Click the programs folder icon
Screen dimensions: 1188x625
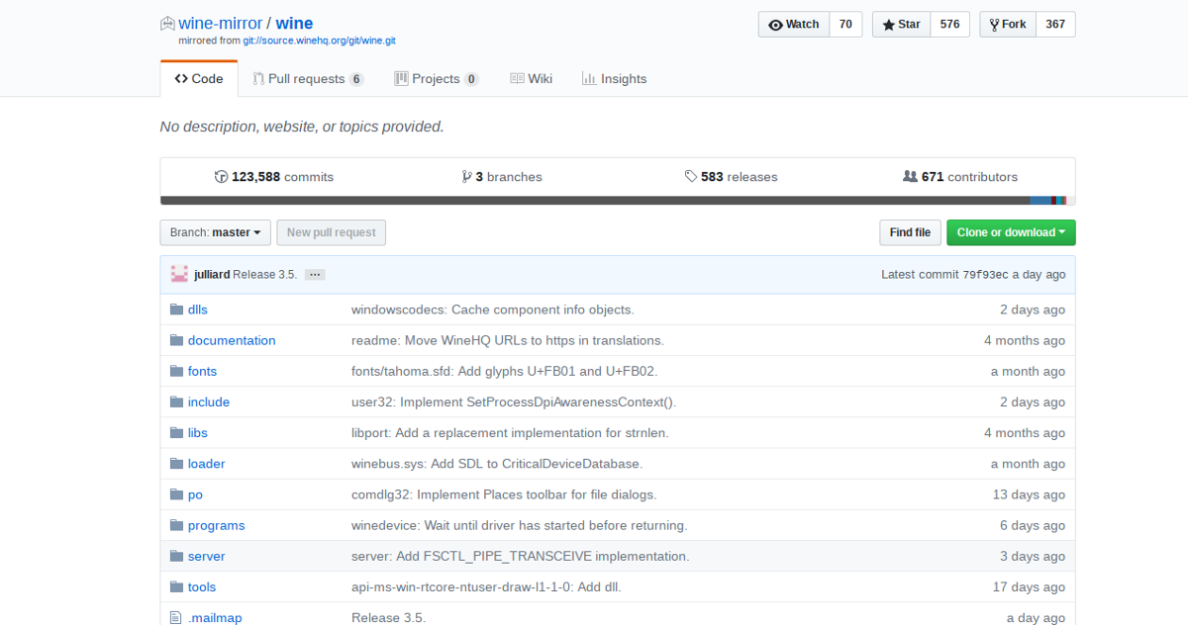pyautogui.click(x=176, y=525)
